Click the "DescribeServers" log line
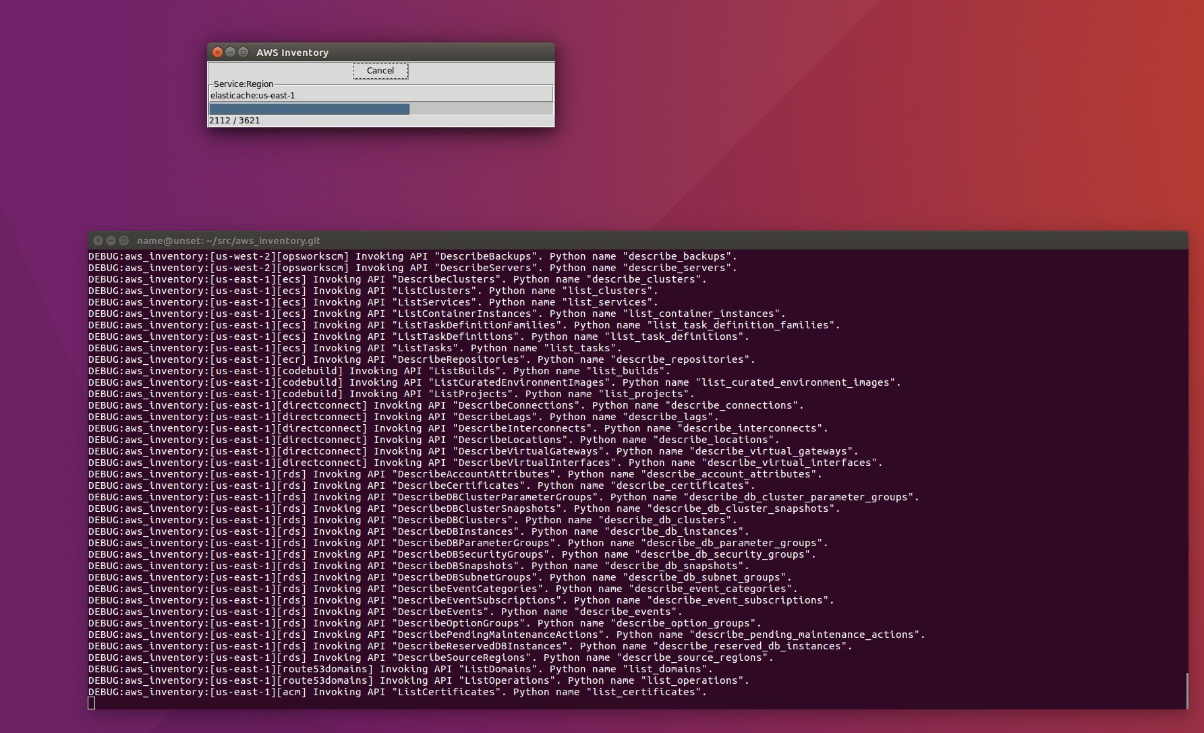This screenshot has width=1204, height=733. pyautogui.click(x=413, y=268)
